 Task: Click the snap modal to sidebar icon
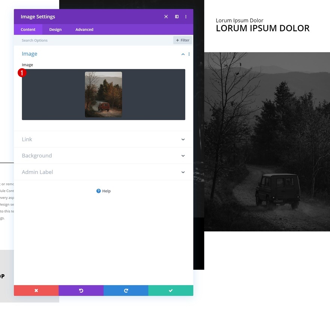point(177,17)
